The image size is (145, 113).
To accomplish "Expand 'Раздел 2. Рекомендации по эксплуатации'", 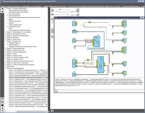I will click(x=6, y=32).
